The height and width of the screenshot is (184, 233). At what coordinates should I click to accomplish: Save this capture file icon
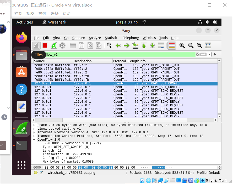tap(82, 45)
